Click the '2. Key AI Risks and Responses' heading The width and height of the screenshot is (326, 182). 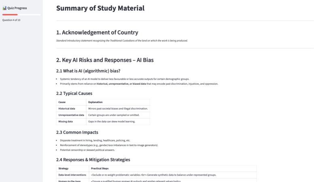pyautogui.click(x=105, y=60)
